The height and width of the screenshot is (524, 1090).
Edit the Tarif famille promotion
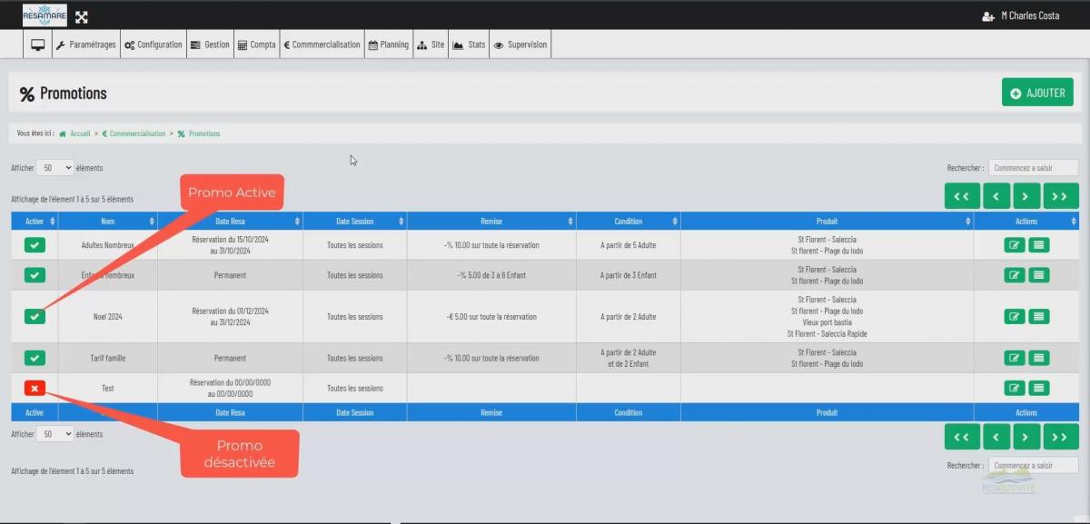[1014, 358]
